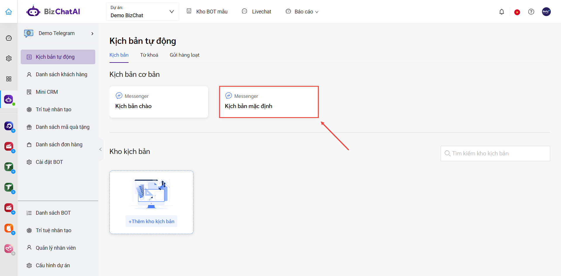Open the blue swirl app icon
Viewport: 561px width, 276px height.
tap(9, 126)
